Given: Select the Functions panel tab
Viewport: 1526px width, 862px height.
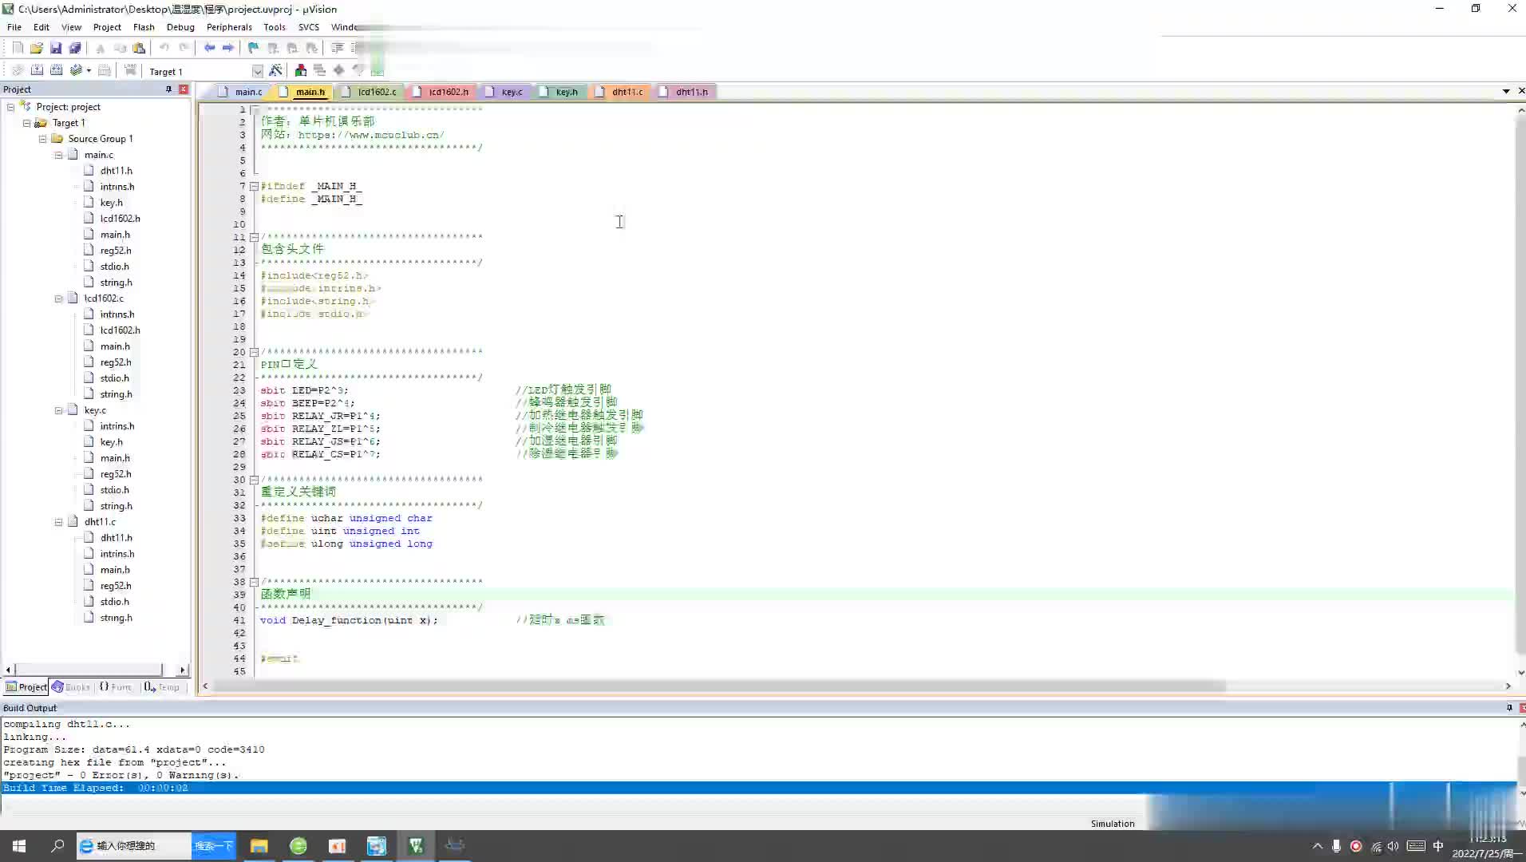Looking at the screenshot, I should click(x=116, y=686).
